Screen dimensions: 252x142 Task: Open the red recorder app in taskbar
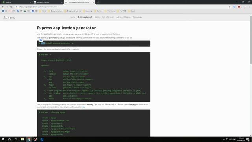pyautogui.click(x=35, y=139)
